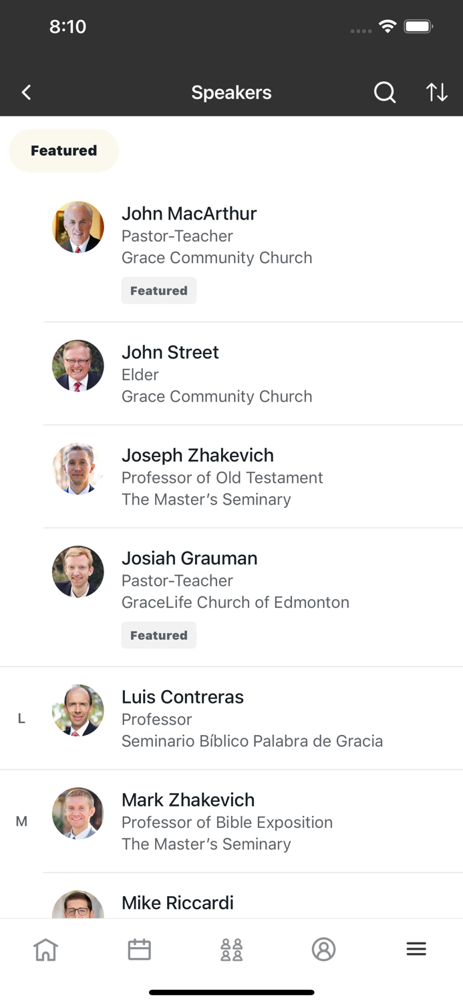This screenshot has height=1004, width=463.
Task: Switch to the Speakers header title
Action: point(231,92)
